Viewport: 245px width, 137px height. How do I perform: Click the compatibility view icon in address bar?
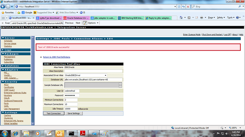[x=179, y=6]
